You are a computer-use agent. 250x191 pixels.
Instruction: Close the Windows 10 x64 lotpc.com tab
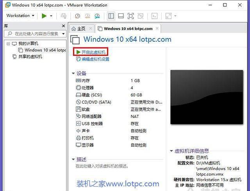pyautogui.click(x=157, y=29)
